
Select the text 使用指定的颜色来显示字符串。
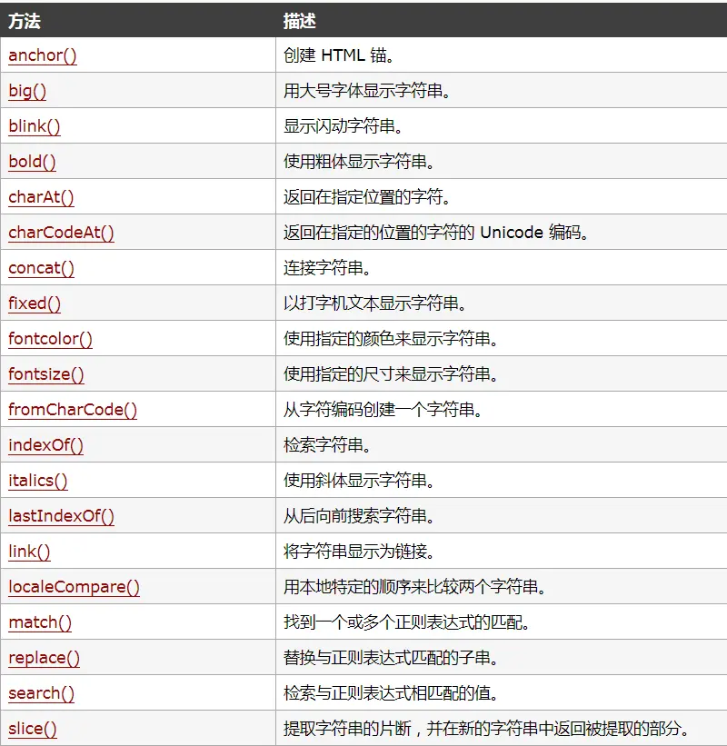point(391,339)
